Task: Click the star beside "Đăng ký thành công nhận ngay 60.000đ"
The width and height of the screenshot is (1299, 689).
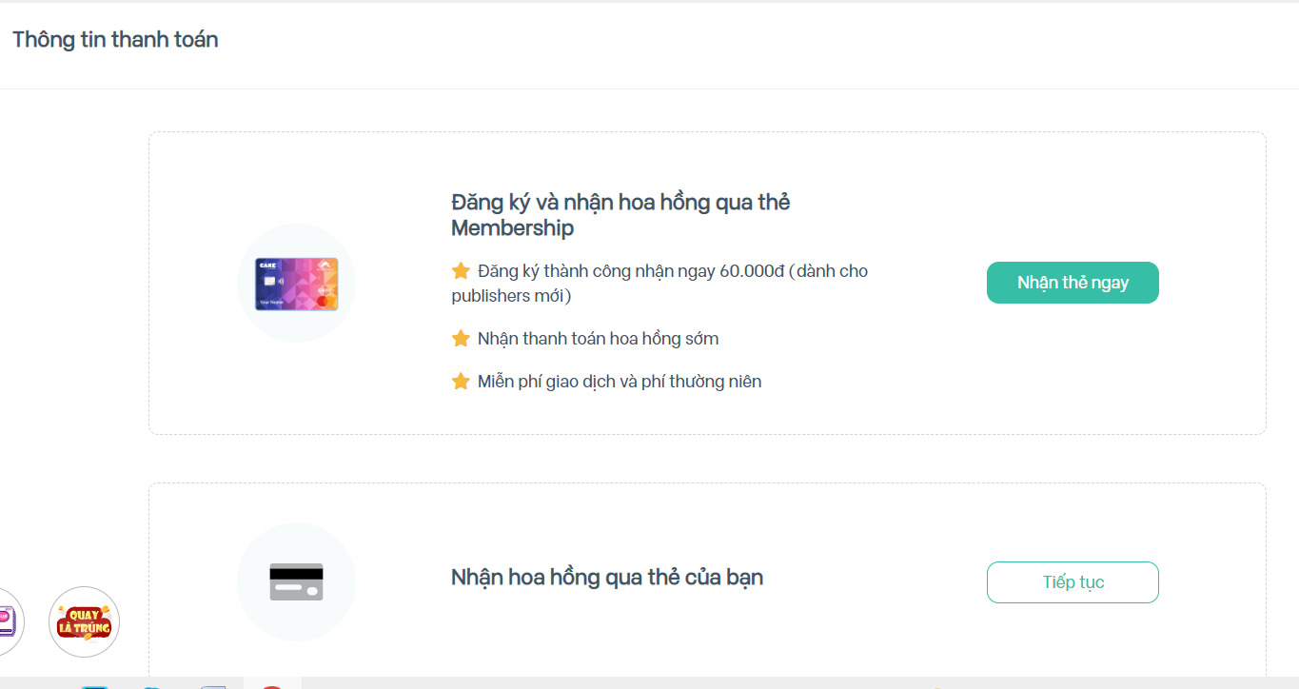Action: click(x=461, y=269)
